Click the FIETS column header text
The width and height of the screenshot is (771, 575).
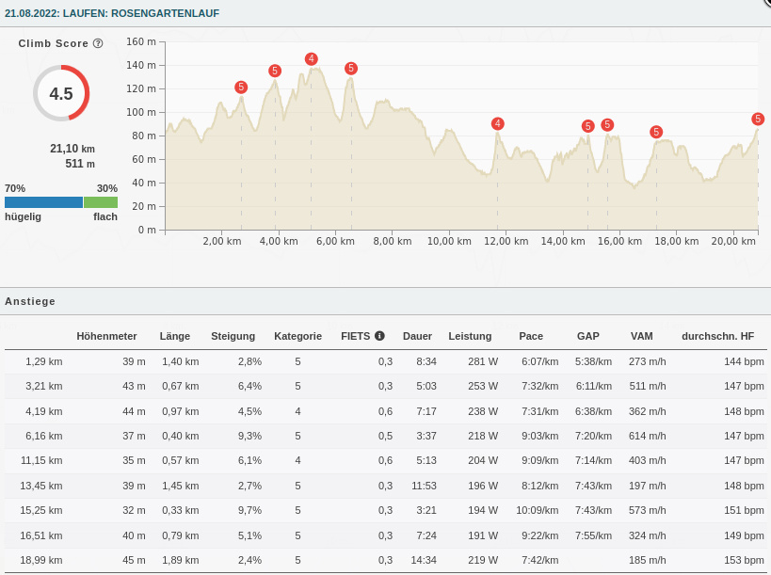(356, 336)
